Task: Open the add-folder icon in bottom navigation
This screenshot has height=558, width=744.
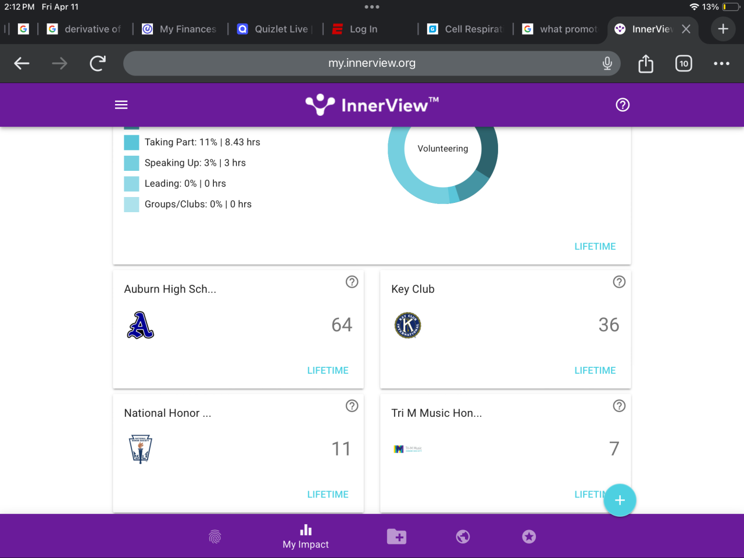Action: click(396, 536)
